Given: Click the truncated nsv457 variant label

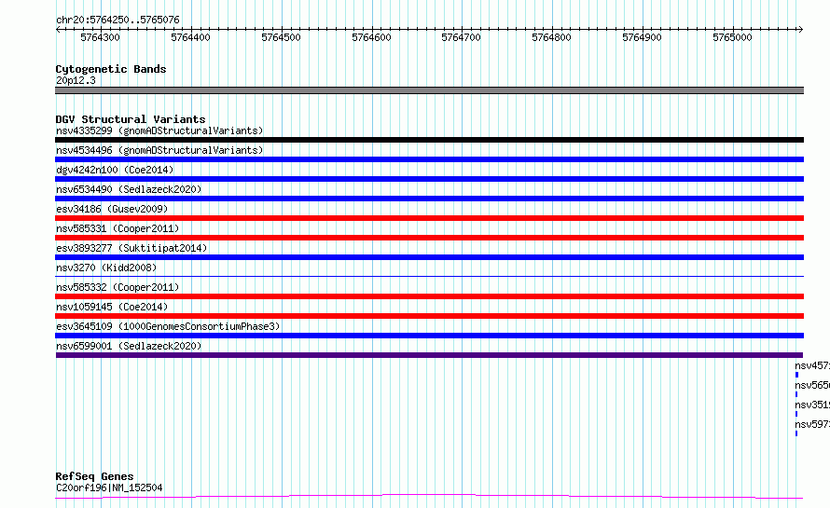Looking at the screenshot, I should pyautogui.click(x=812, y=365).
